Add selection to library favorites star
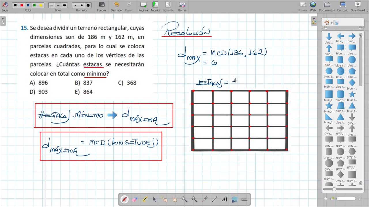 (326, 198)
